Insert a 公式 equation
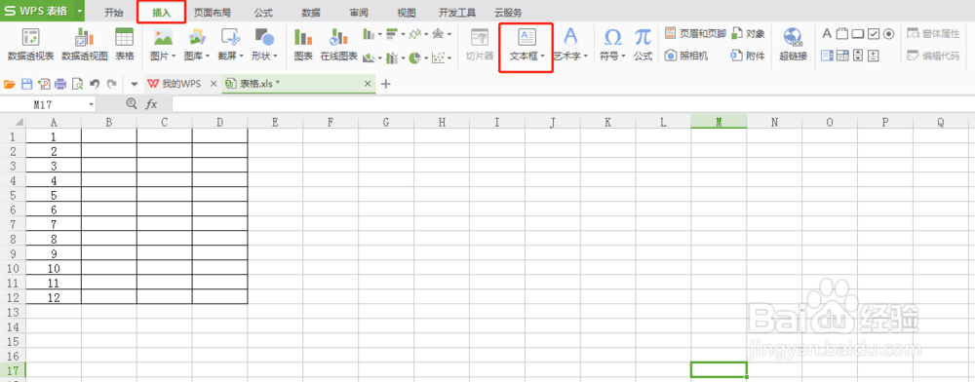 pos(643,44)
